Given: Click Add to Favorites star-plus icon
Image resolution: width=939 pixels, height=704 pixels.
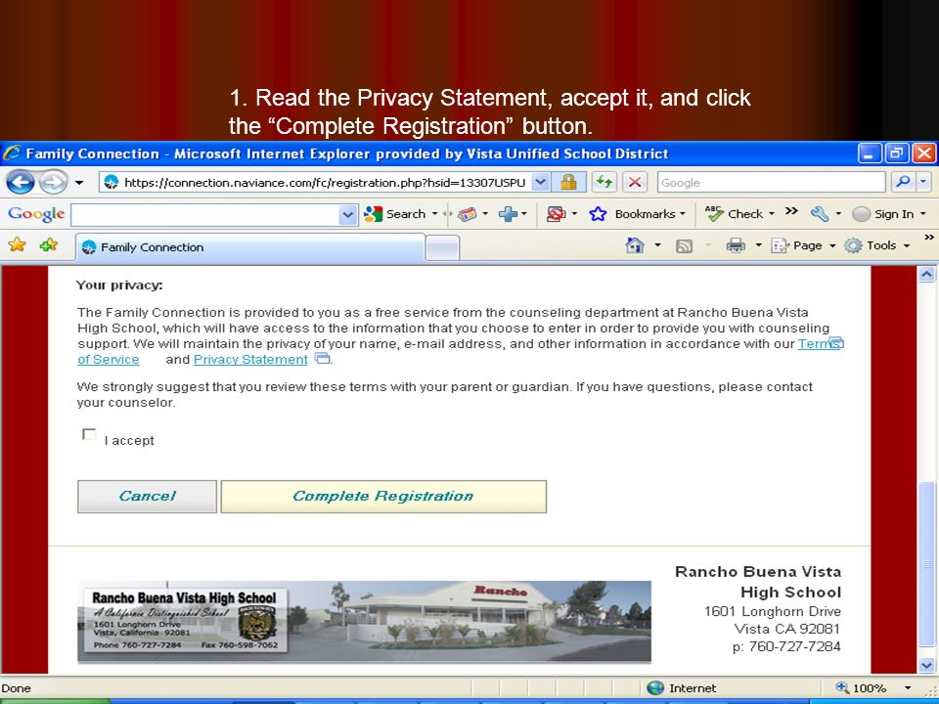Looking at the screenshot, I should coord(48,244).
